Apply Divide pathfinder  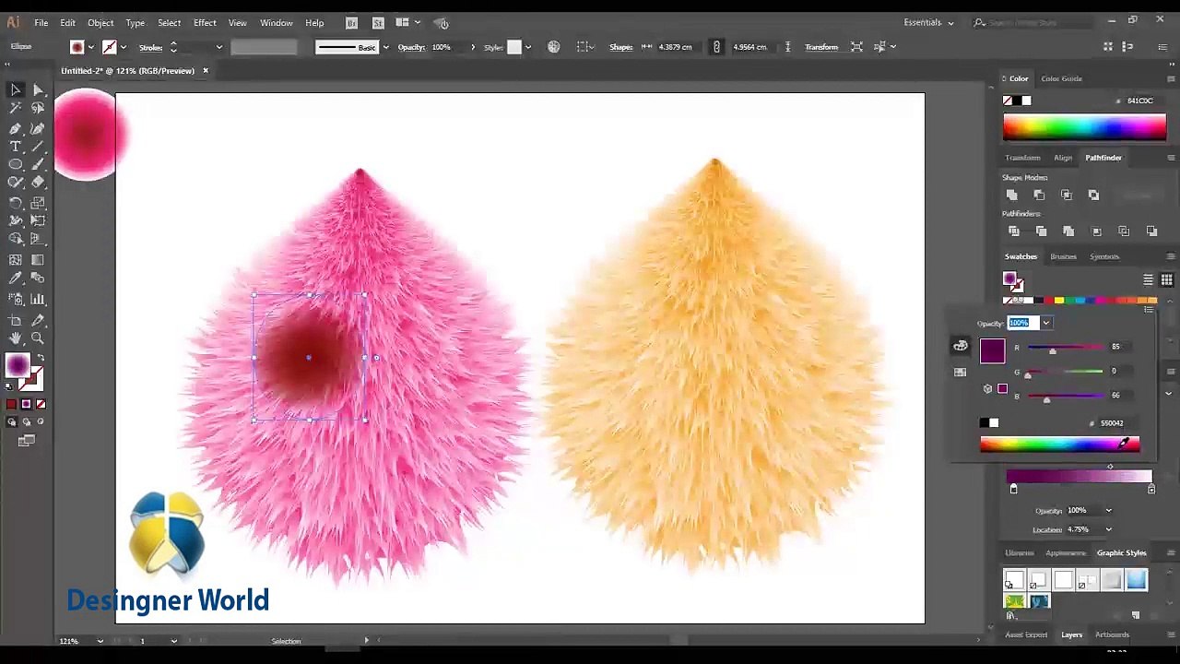[x=1014, y=231]
